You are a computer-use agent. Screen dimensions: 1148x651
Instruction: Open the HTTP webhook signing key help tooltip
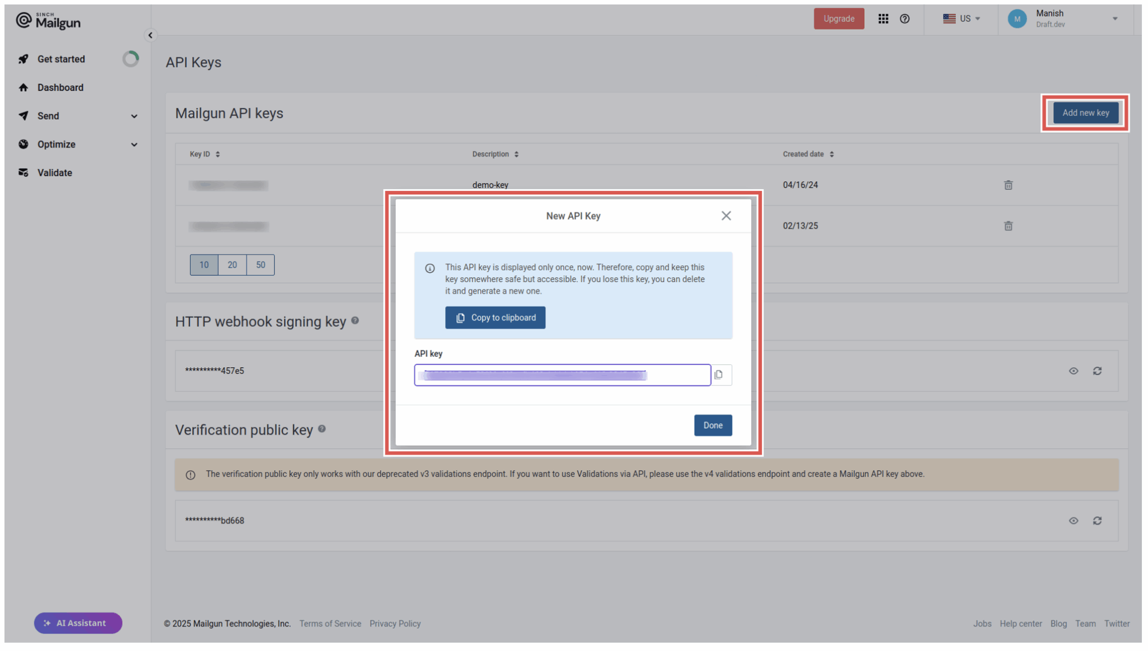(355, 321)
